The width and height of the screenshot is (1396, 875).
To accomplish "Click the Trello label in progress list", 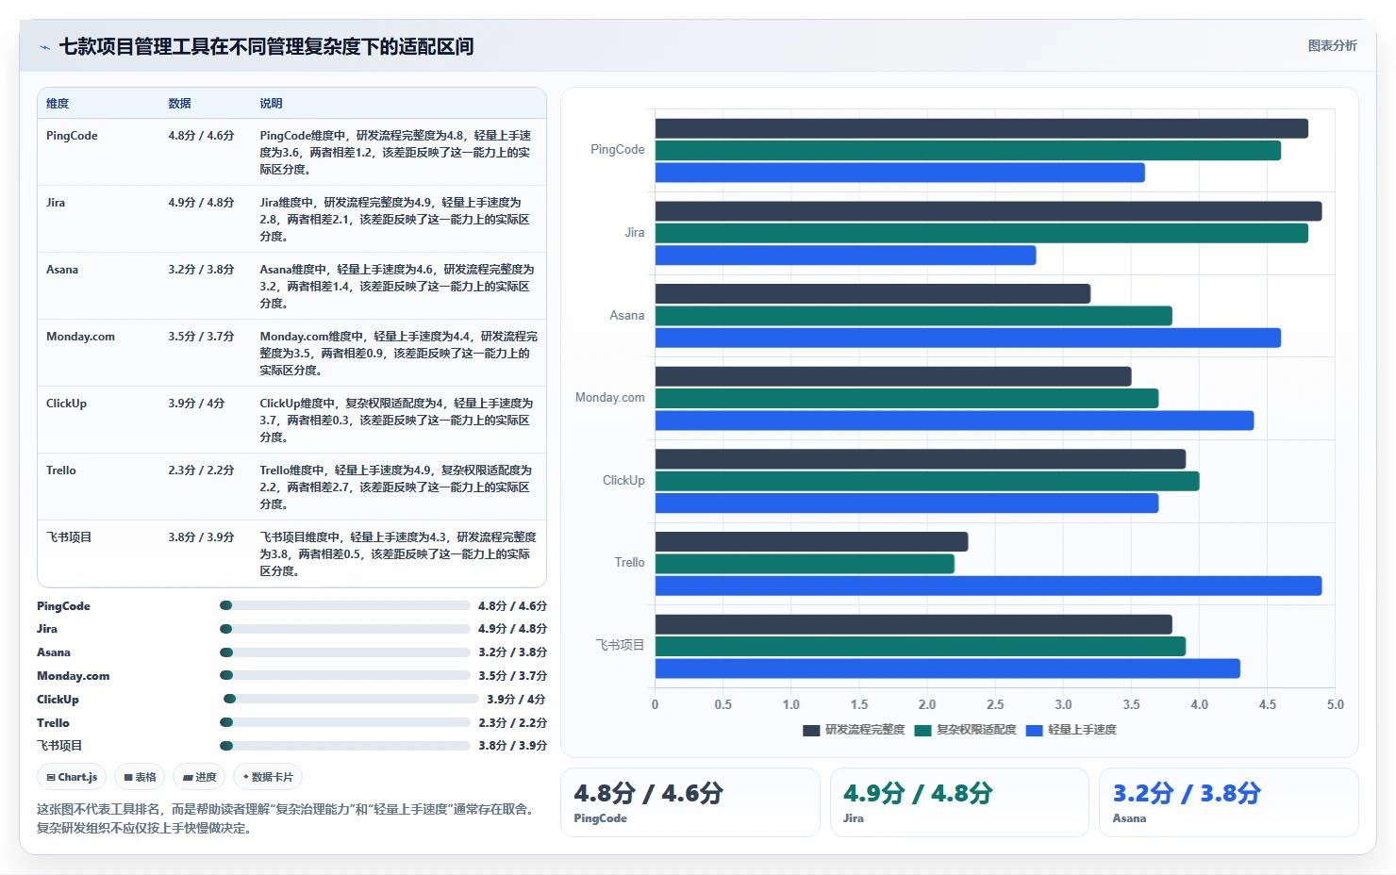I will [53, 723].
